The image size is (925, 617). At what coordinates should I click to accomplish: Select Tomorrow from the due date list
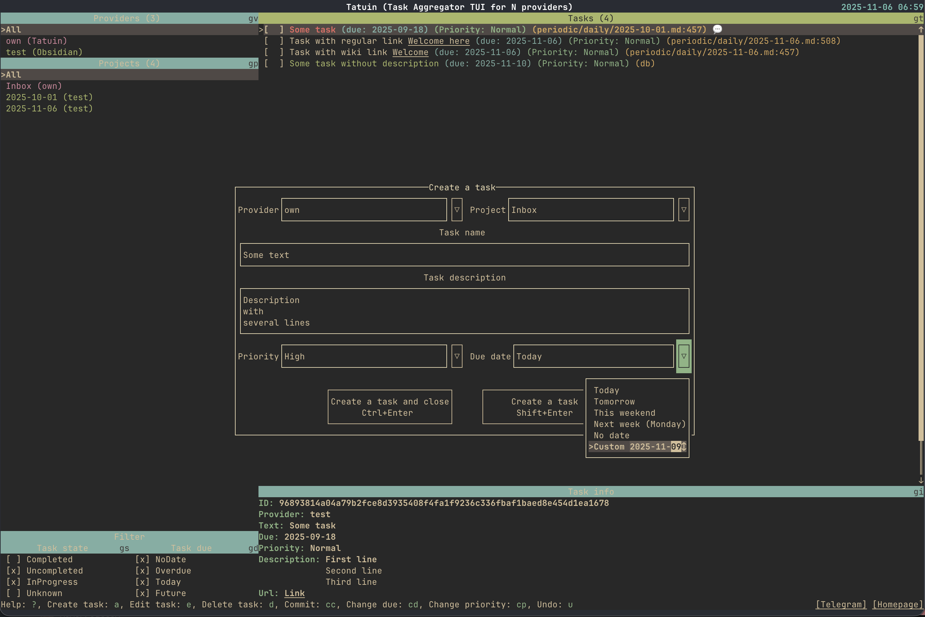point(614,402)
